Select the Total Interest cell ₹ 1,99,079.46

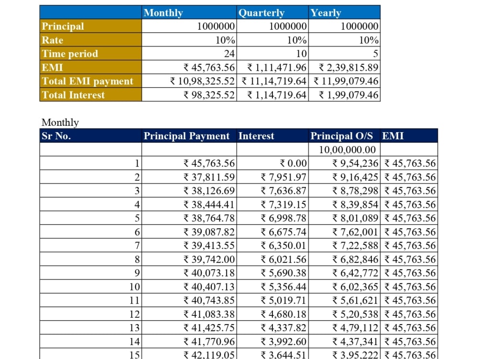pyautogui.click(x=345, y=95)
